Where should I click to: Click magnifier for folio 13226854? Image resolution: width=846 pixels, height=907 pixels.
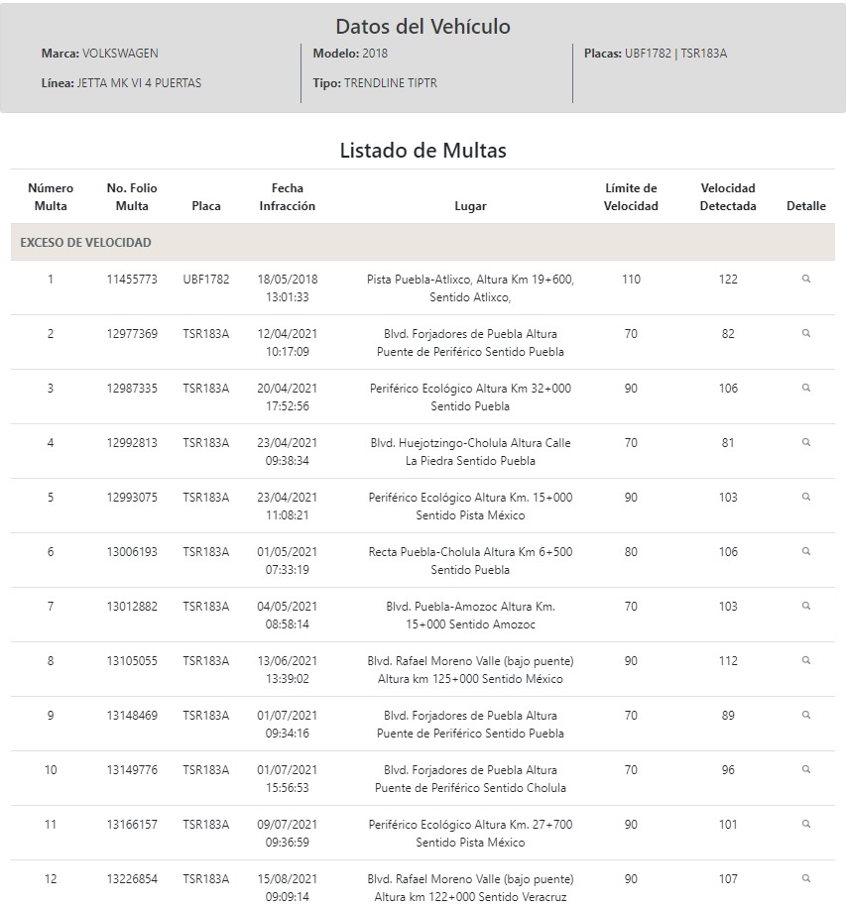click(x=805, y=878)
